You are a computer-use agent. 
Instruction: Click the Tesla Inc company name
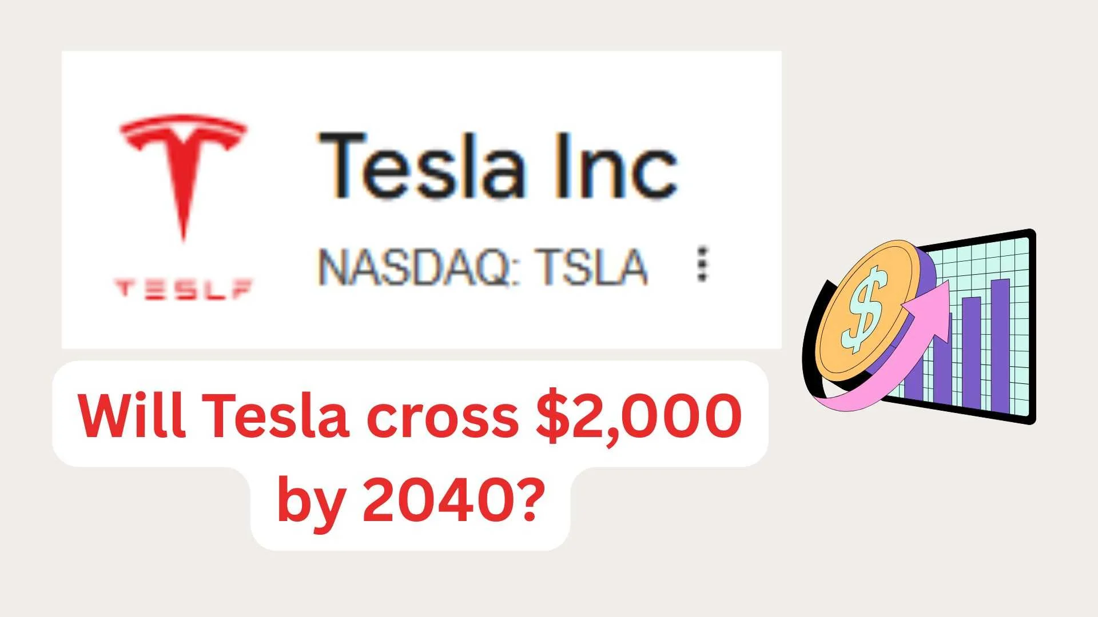pyautogui.click(x=498, y=166)
